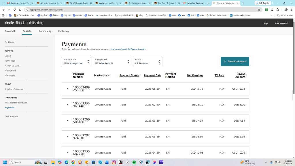This screenshot has width=295, height=166.
Task: Reload the page with the refresh icon
Action: click(x=14, y=10)
